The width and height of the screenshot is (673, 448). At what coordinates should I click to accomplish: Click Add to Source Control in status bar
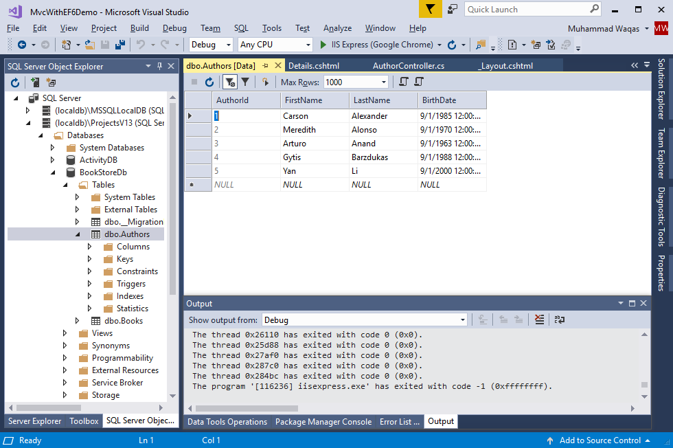coord(600,440)
